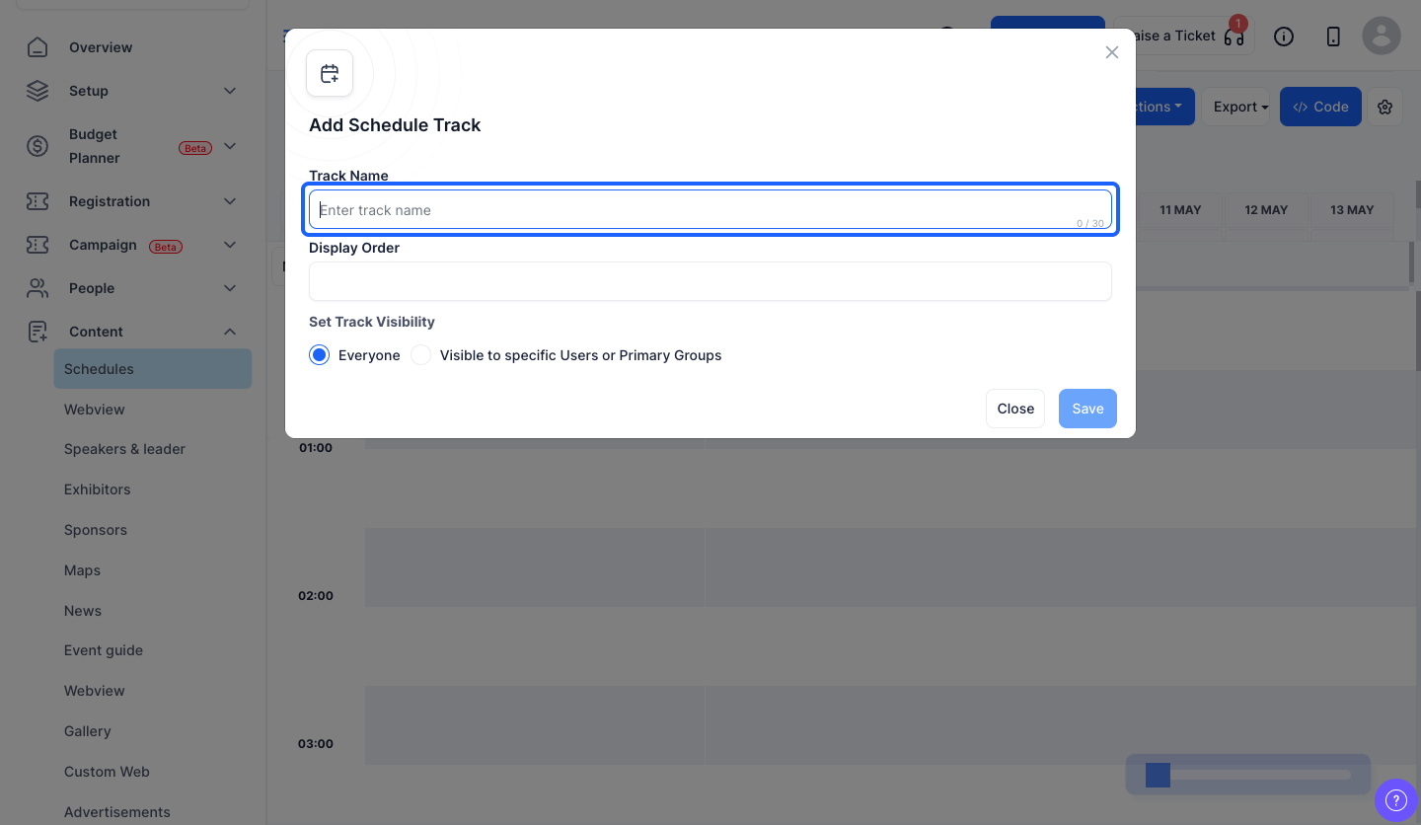Select the 12 MAY date tab
Image resolution: width=1421 pixels, height=825 pixels.
(x=1266, y=210)
